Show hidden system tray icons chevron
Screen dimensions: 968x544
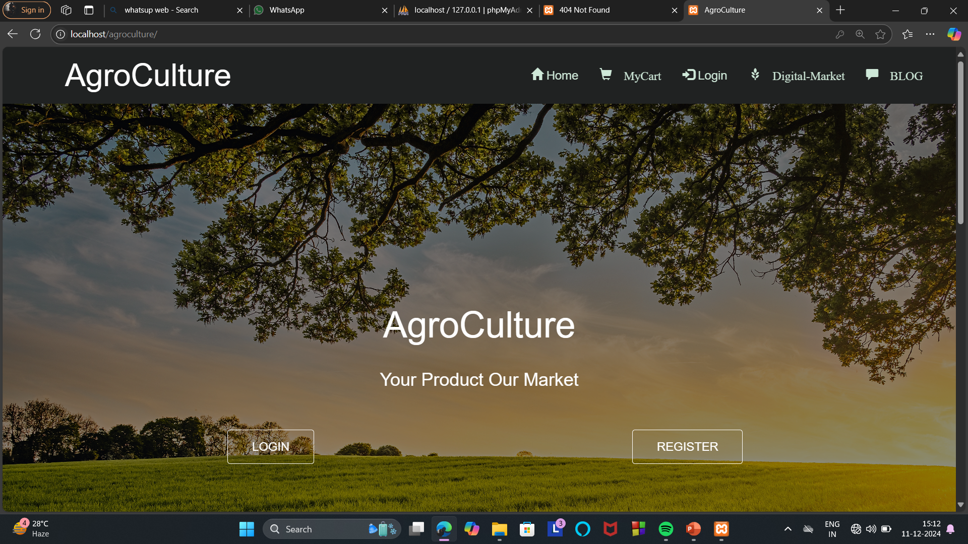click(x=788, y=529)
